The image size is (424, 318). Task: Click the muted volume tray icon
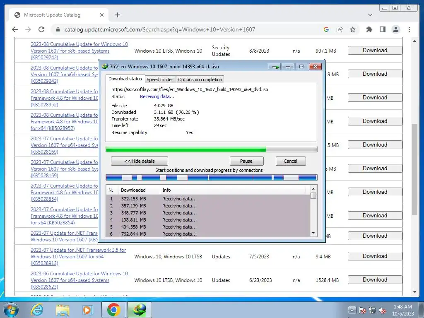point(382,310)
